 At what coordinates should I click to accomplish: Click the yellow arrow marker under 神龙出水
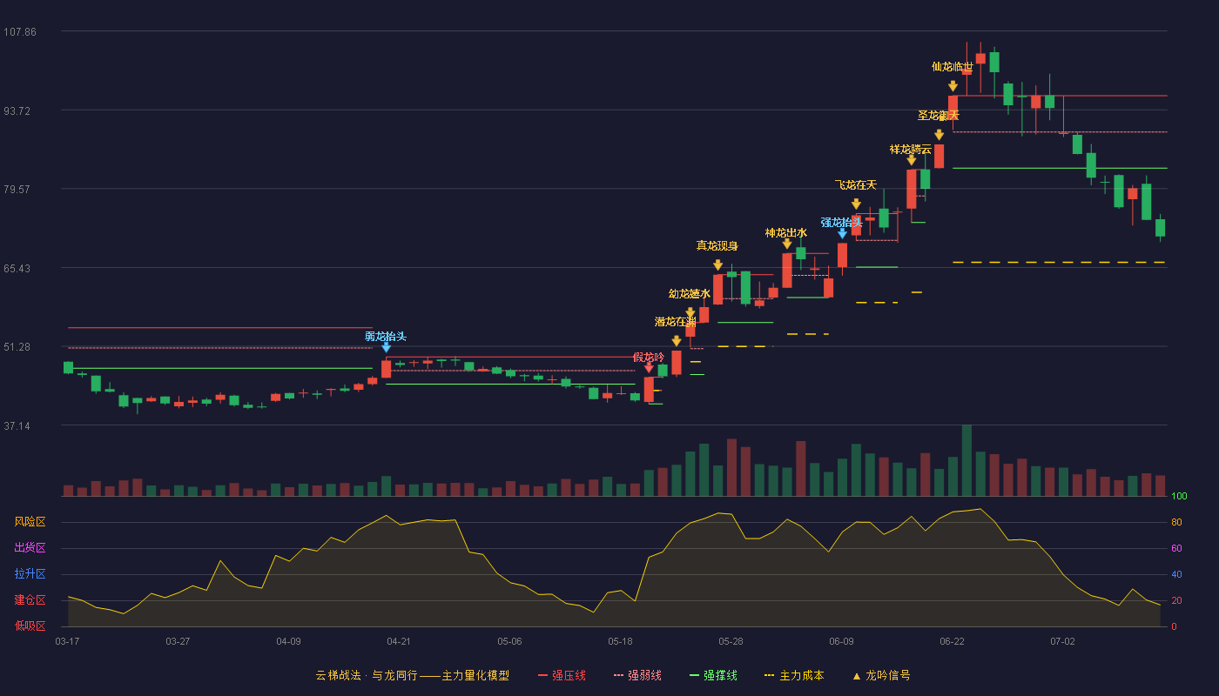pyautogui.click(x=787, y=244)
